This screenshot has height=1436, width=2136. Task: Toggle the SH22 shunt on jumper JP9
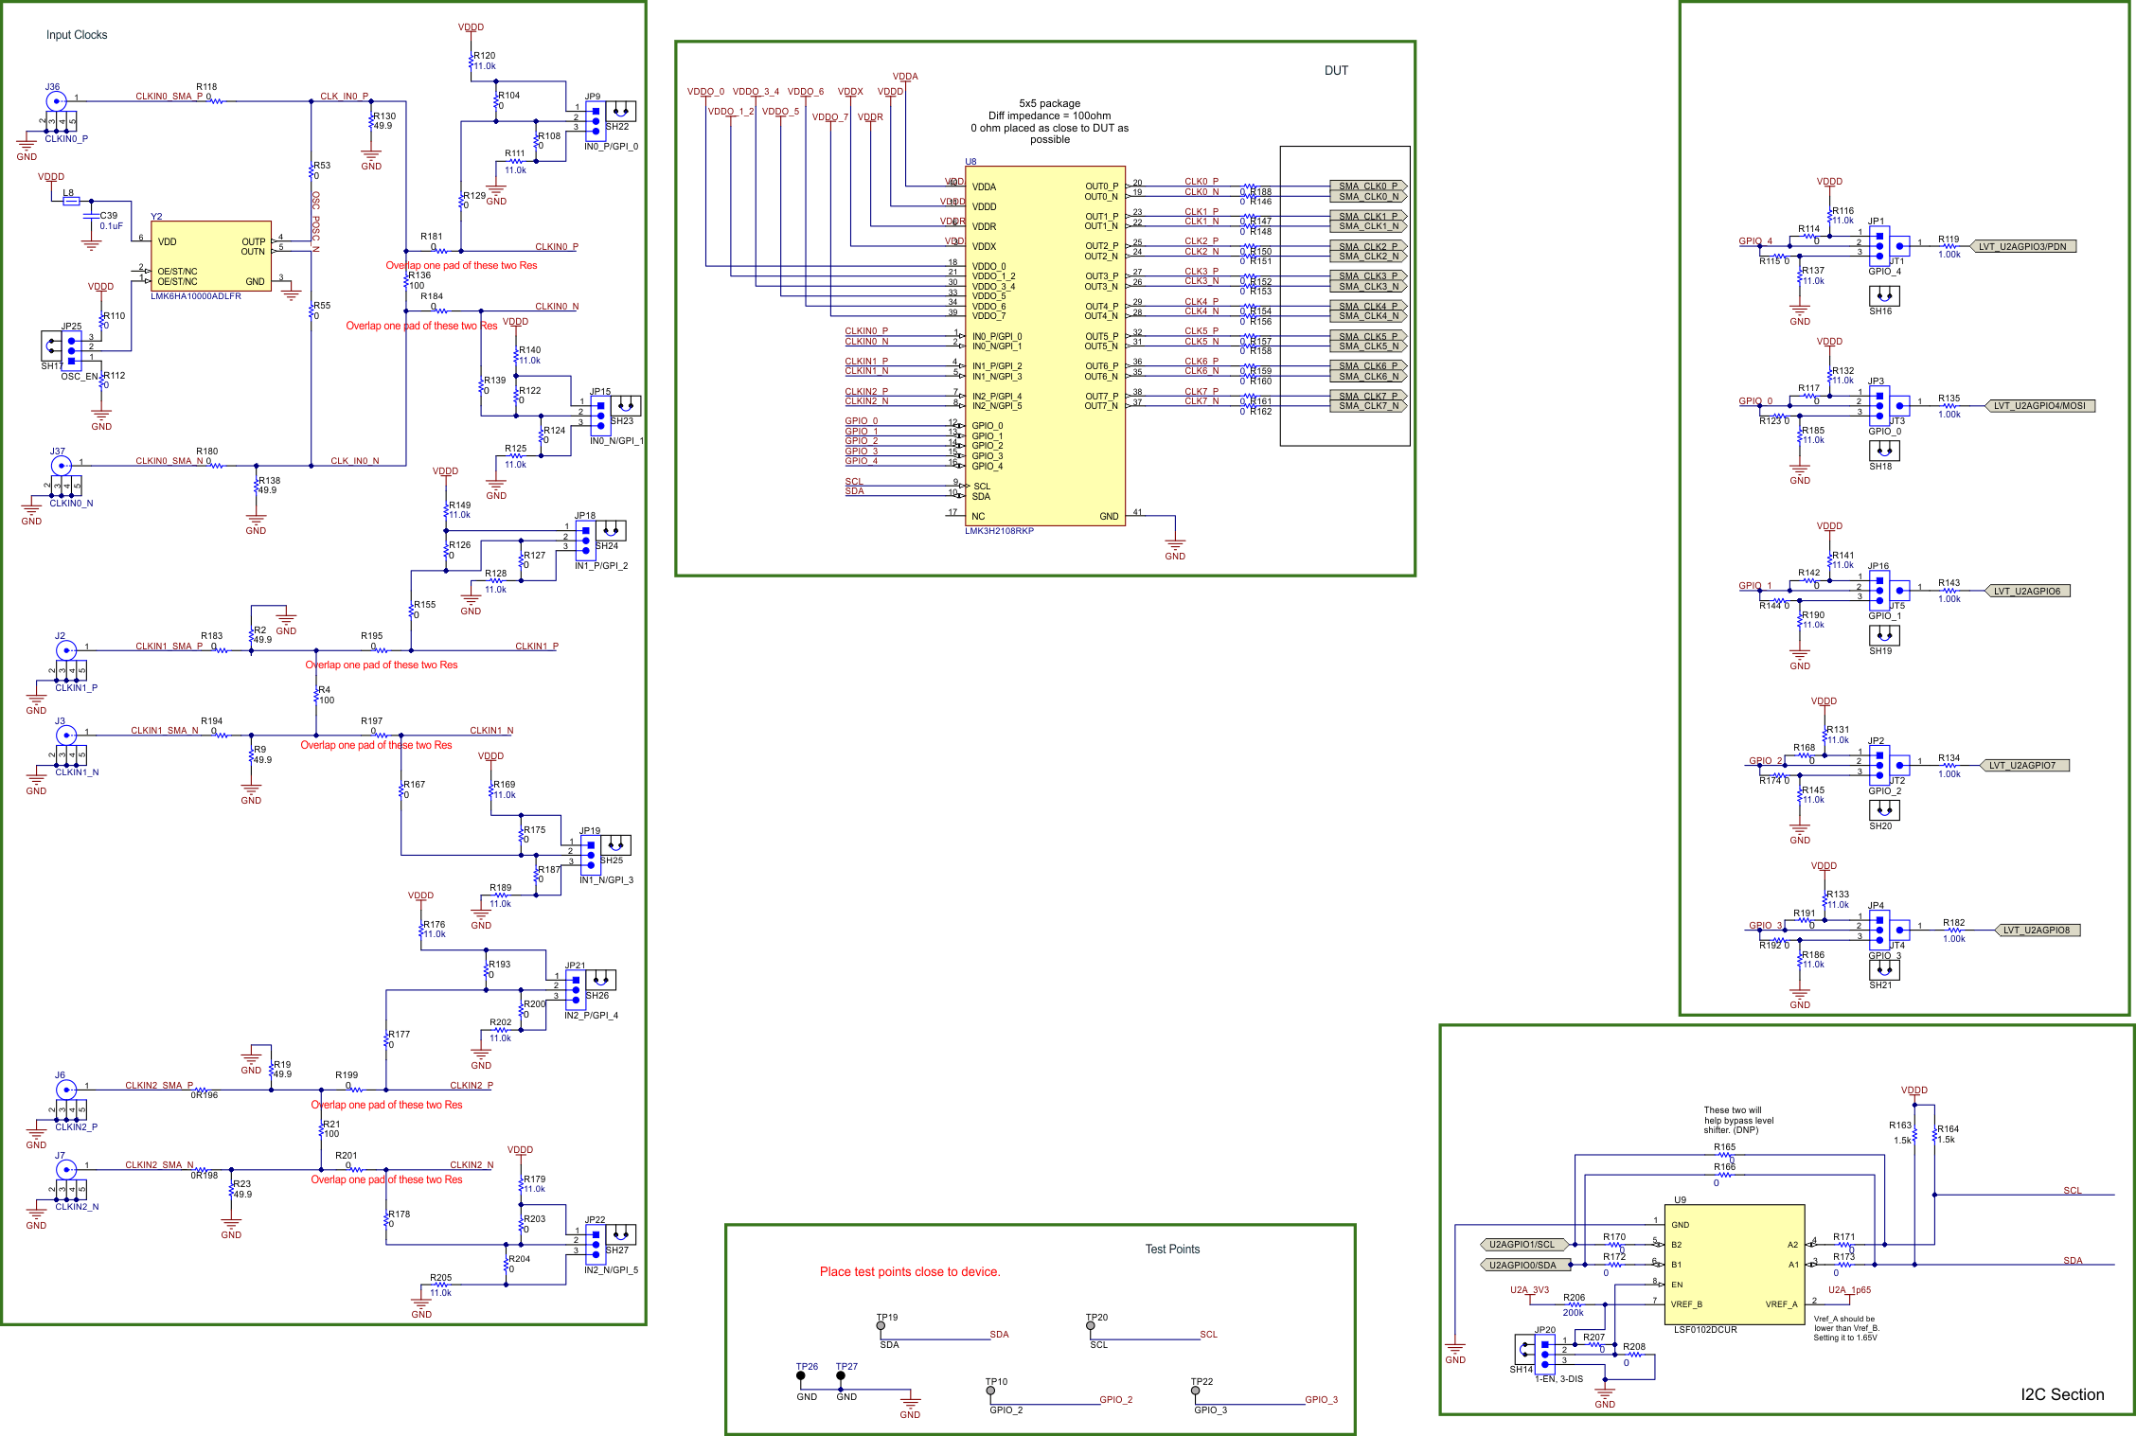point(621,111)
